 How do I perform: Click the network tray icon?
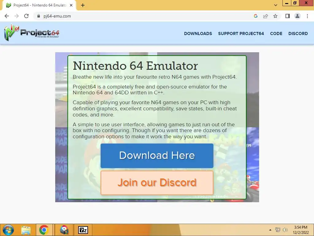(278, 230)
